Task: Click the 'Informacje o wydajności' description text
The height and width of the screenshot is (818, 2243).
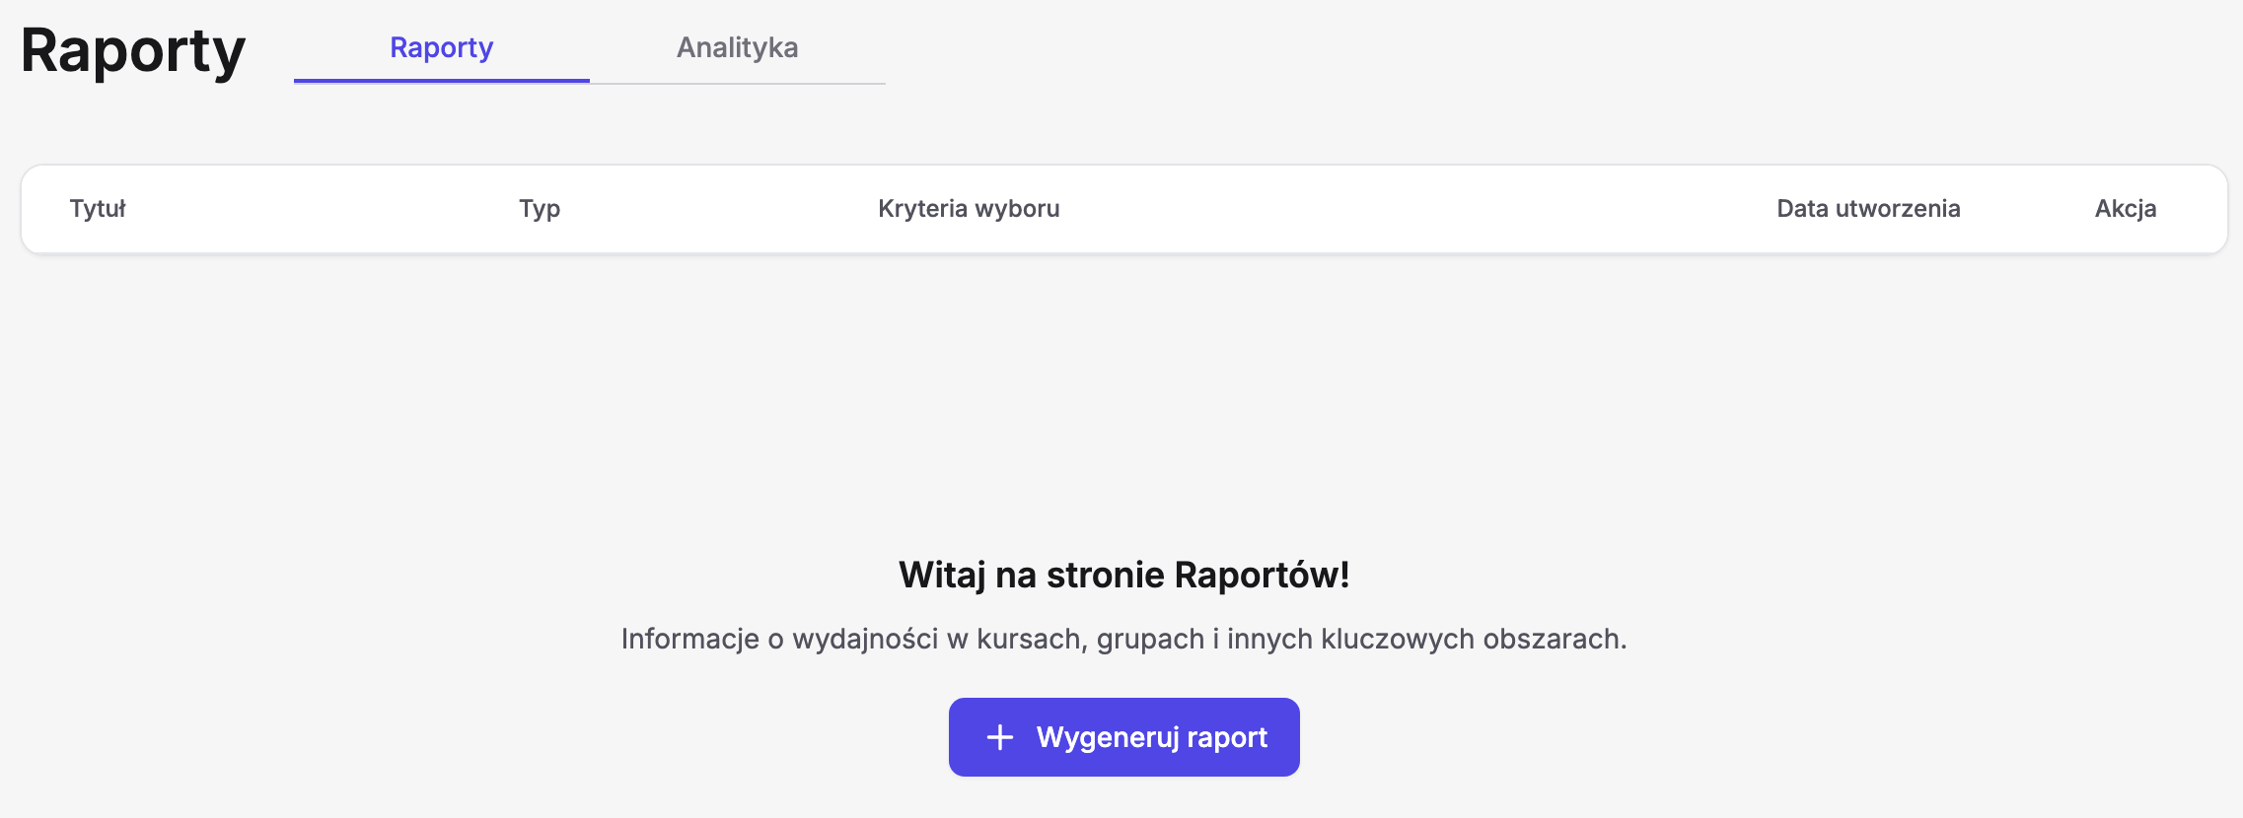Action: [x=1123, y=639]
